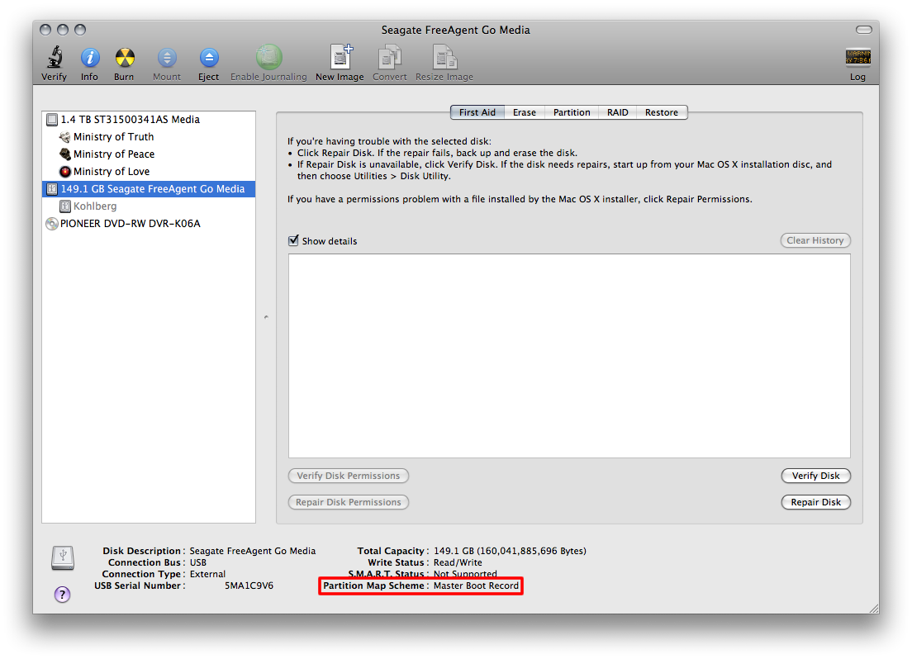Click the Verify microscope toolbar icon
The height and width of the screenshot is (659, 912).
point(55,57)
